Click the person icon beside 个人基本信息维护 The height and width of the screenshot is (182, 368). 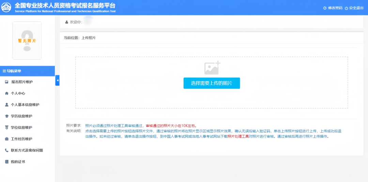point(6,105)
